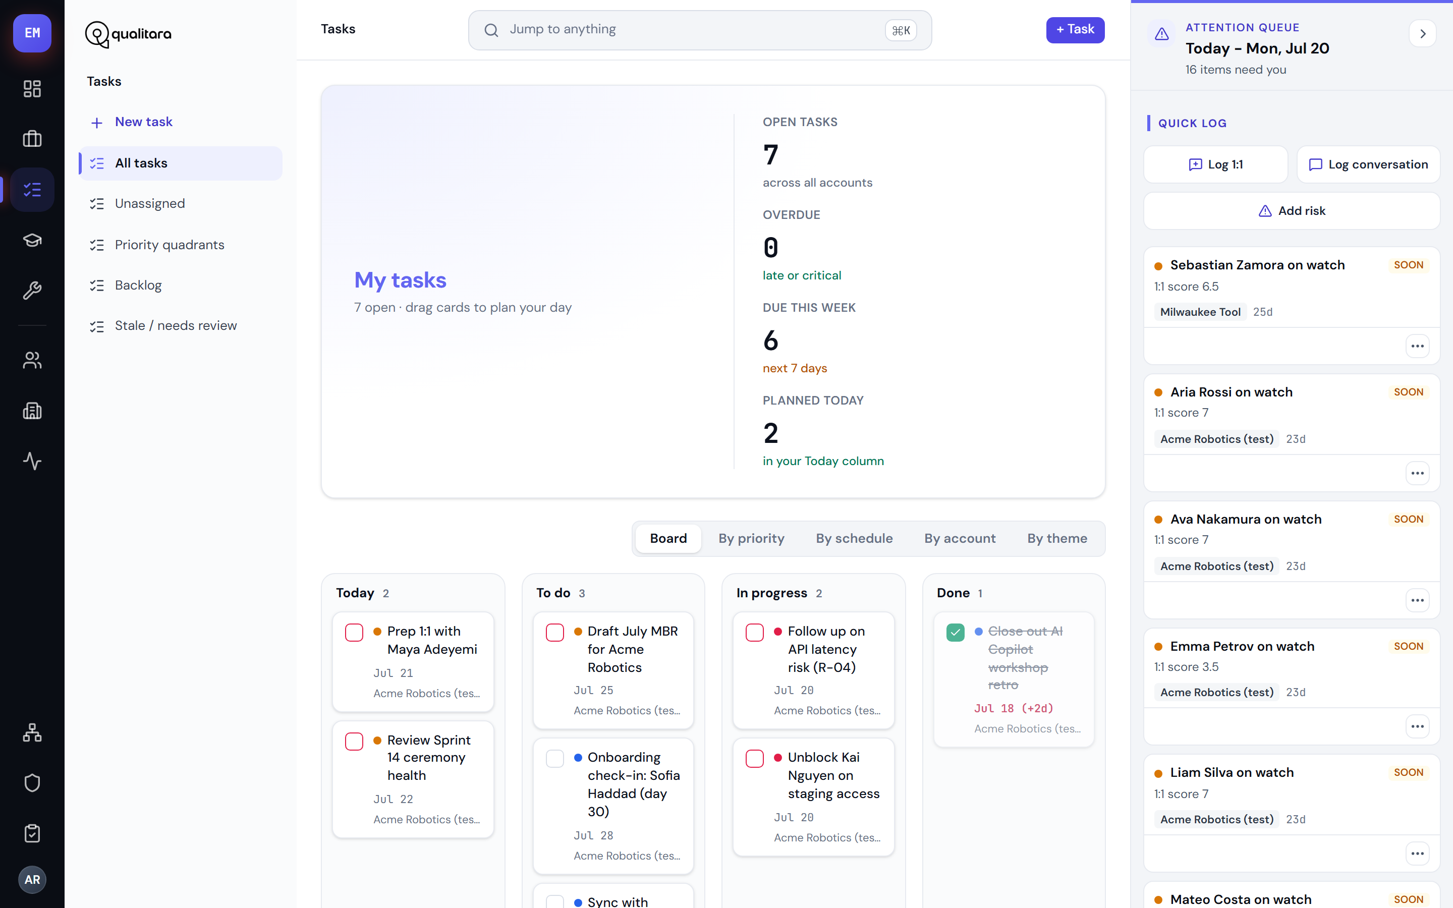Open the Unblock Kai Nguyen task card title
1453x908 pixels.
coord(833,775)
